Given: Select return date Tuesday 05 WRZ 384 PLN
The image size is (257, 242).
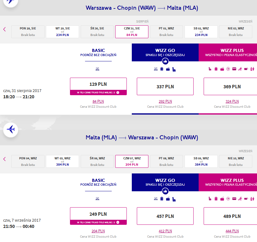Looking at the screenshot, I should click(x=62, y=162).
